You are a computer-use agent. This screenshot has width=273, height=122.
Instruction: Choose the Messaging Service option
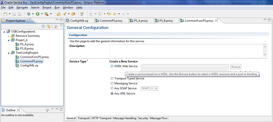click(112, 84)
